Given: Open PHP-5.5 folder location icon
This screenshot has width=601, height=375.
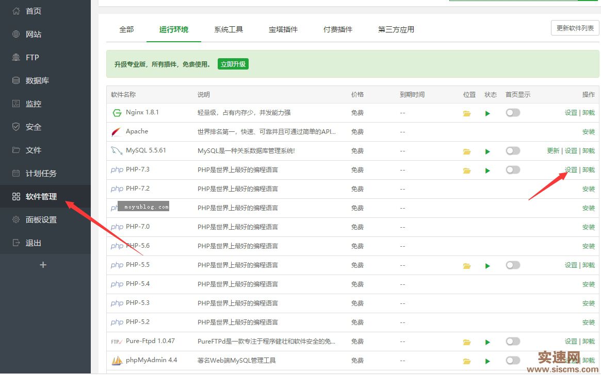Looking at the screenshot, I should 466,266.
